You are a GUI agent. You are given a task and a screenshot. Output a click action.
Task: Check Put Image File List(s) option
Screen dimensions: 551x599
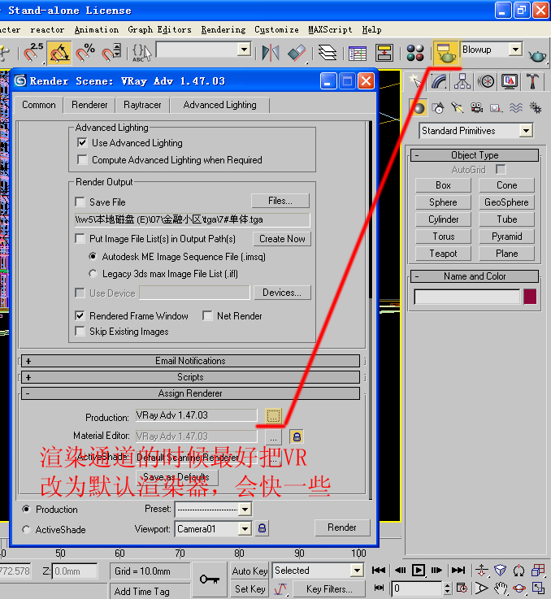80,239
